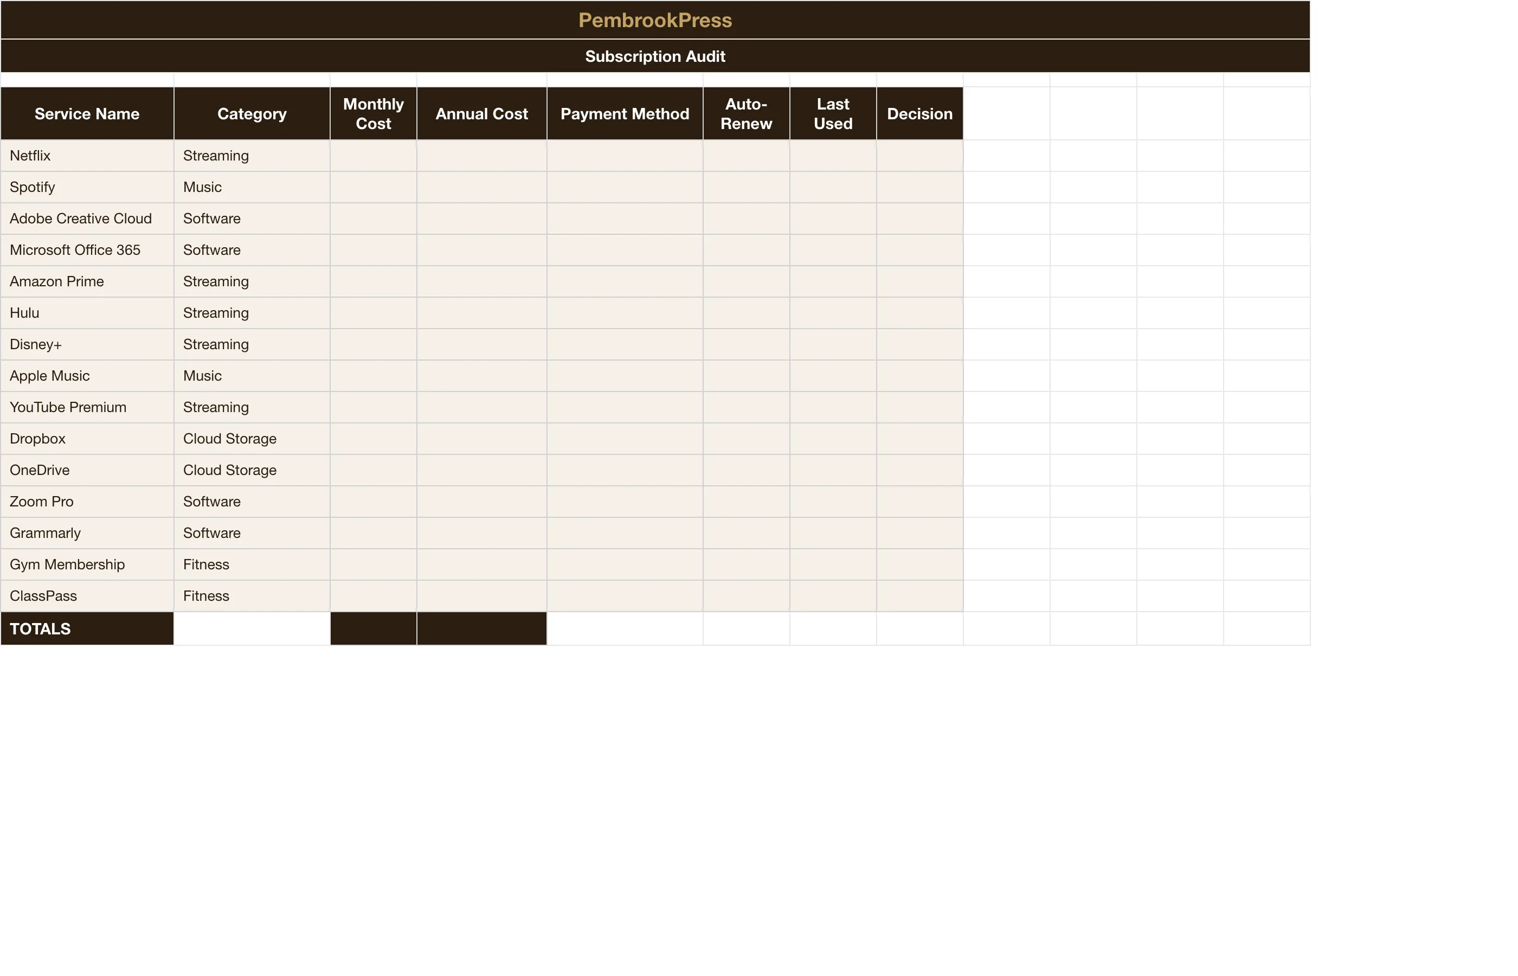Select the Hulu service cell
This screenshot has height=976, width=1518.
(x=87, y=313)
